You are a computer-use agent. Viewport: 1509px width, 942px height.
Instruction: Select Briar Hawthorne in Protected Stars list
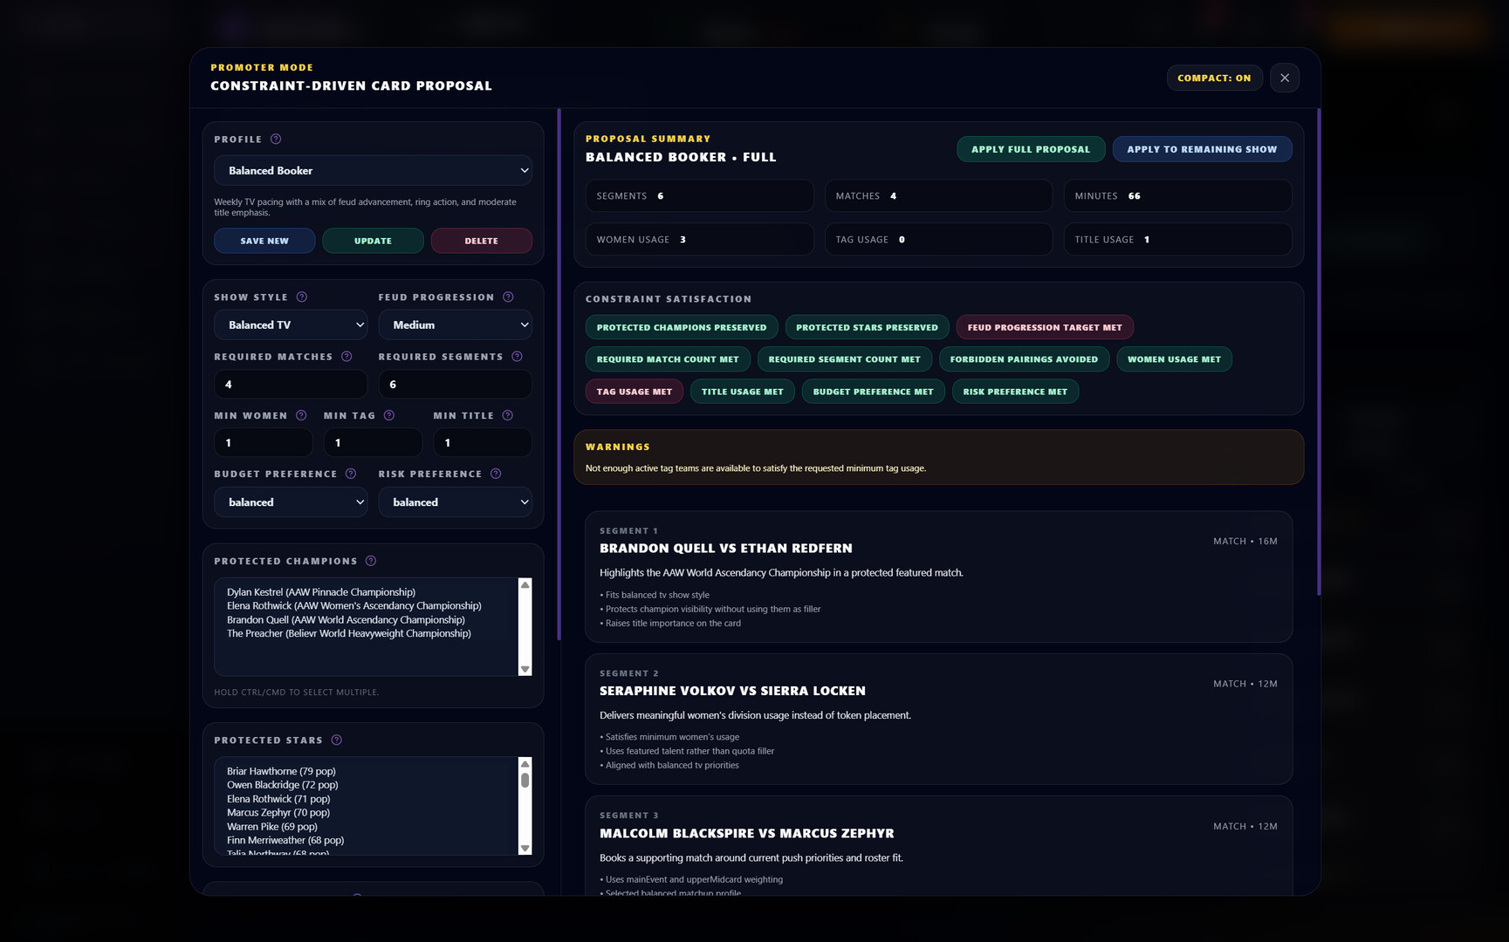[281, 772]
